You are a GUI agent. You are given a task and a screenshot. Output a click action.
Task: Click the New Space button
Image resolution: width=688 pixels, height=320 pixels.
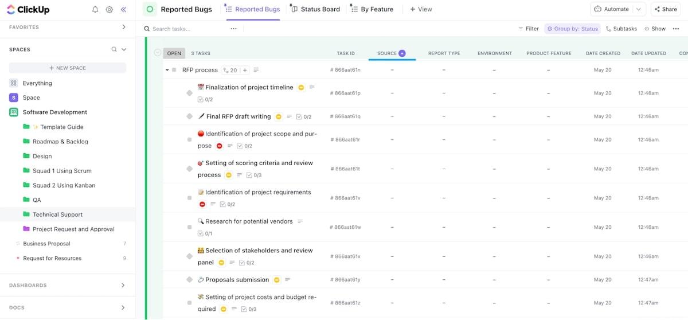point(68,68)
